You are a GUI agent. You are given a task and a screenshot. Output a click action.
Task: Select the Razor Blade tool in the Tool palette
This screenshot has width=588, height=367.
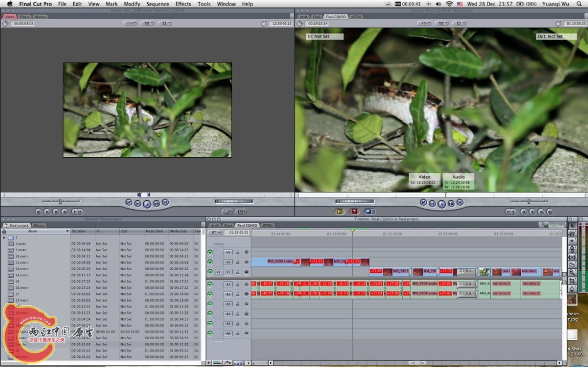572,265
